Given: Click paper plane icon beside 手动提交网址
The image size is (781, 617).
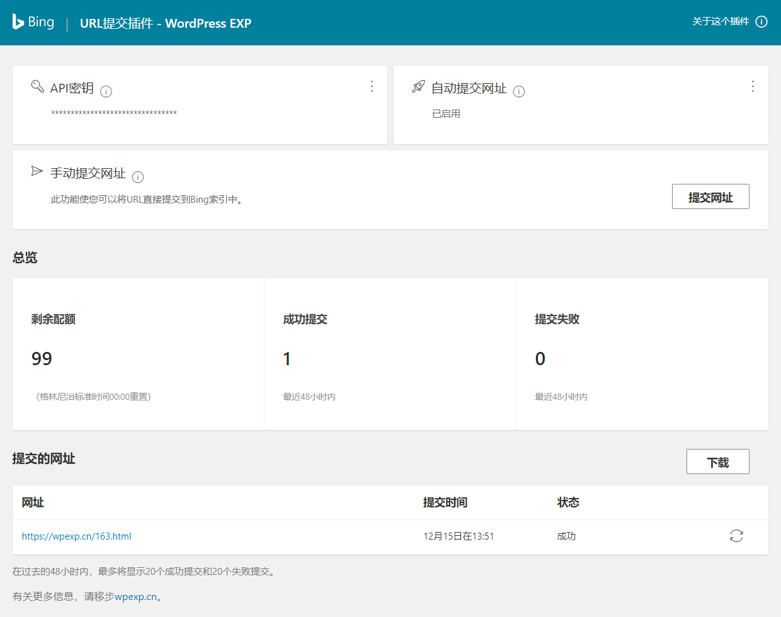Looking at the screenshot, I should click(37, 171).
